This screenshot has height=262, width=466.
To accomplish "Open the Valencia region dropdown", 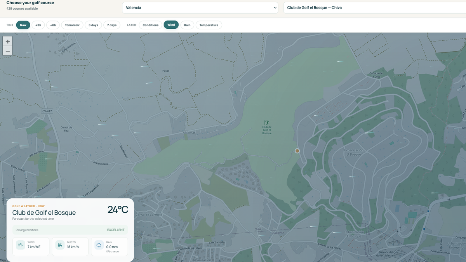I will point(200,8).
